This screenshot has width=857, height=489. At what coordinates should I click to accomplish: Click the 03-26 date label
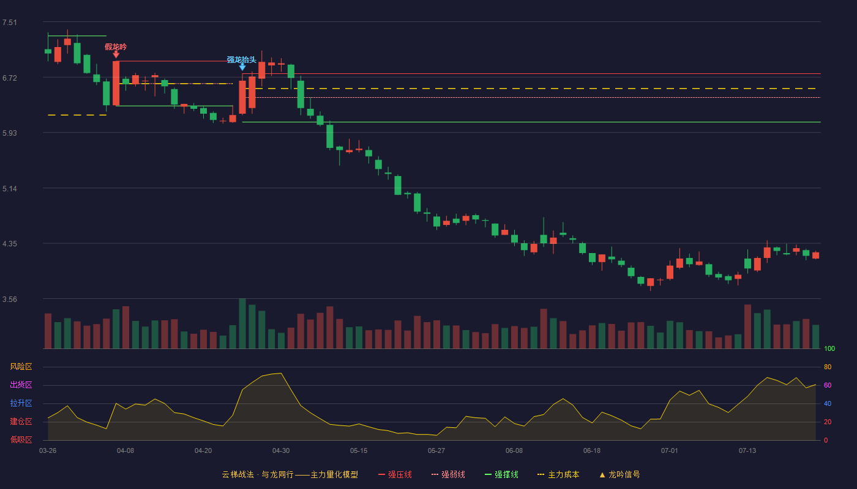[x=48, y=450]
